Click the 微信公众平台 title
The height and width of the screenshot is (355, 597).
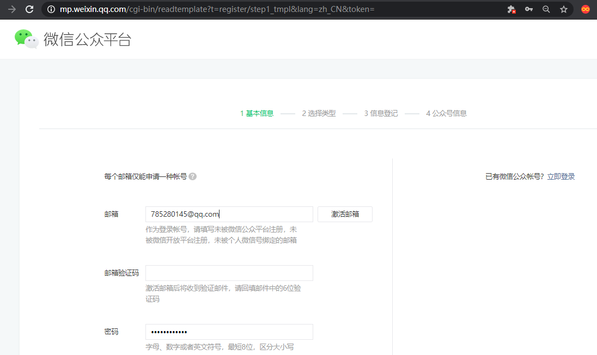coord(88,39)
